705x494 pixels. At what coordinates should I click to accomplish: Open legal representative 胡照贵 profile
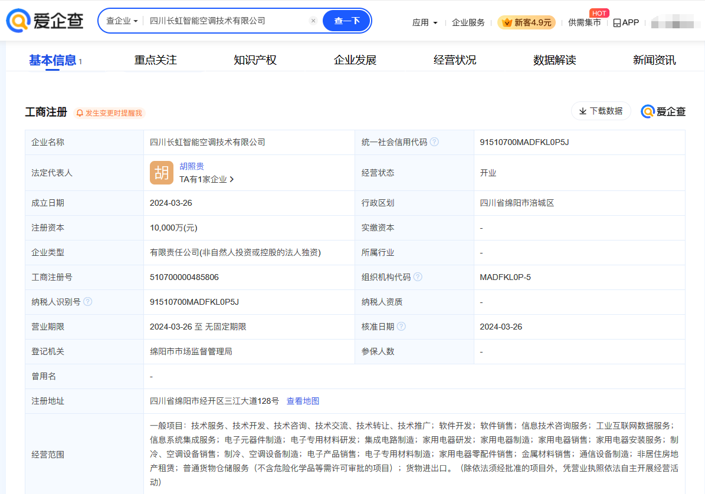pos(192,166)
